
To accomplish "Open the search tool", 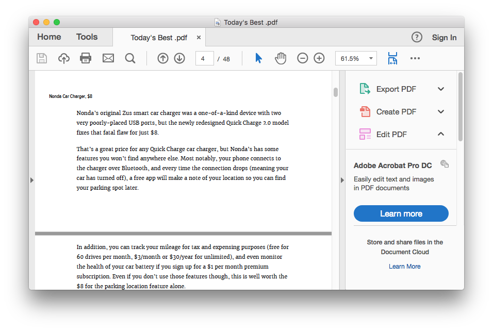I will click(130, 58).
